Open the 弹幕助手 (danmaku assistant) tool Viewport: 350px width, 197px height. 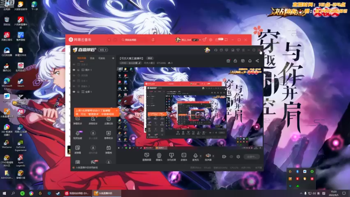pos(78,121)
